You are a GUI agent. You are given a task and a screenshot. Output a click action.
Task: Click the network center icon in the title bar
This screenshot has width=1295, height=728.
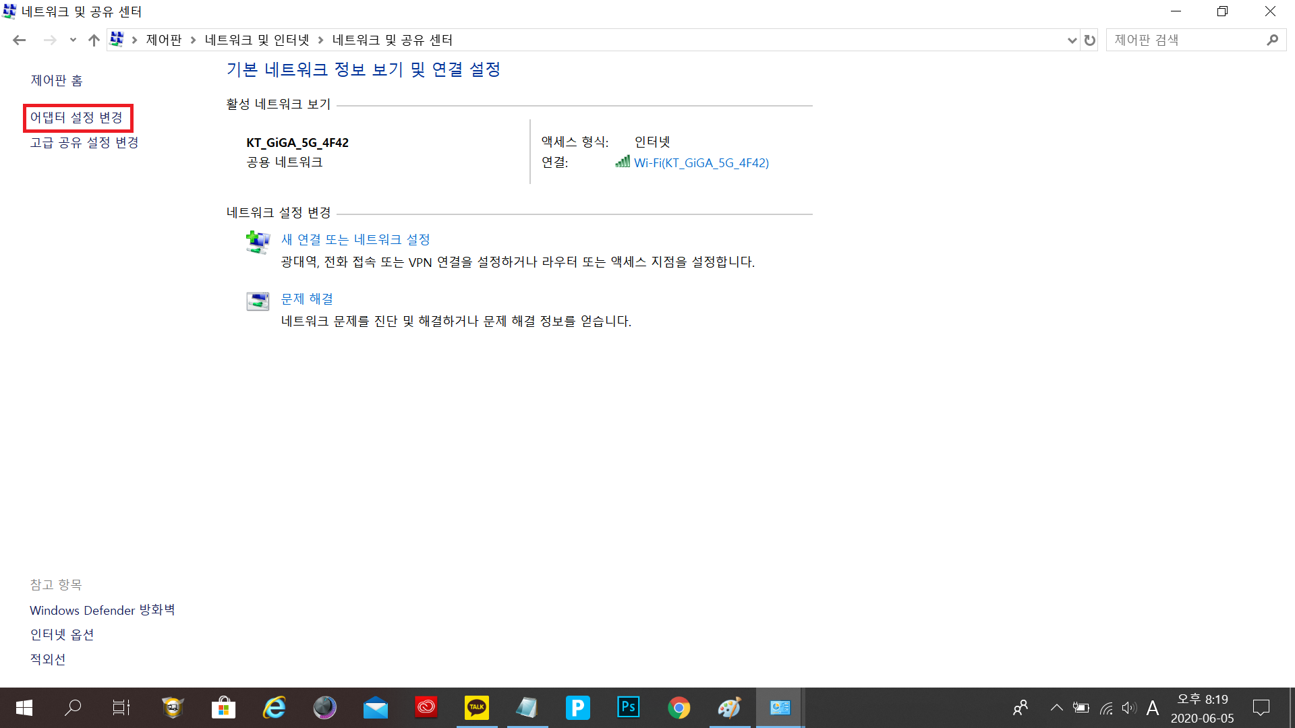tap(9, 11)
